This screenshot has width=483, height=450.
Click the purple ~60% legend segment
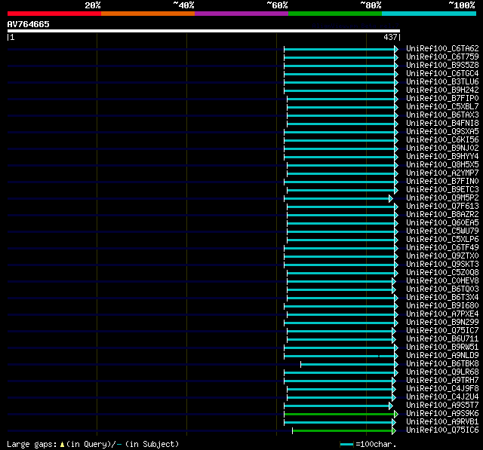(241, 14)
